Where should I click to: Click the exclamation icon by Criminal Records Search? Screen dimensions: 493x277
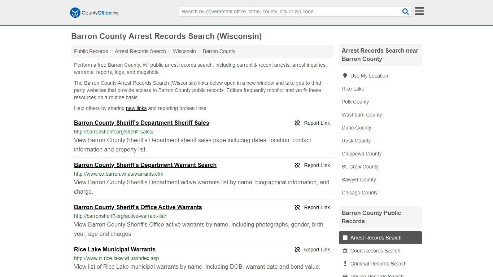tap(345, 264)
